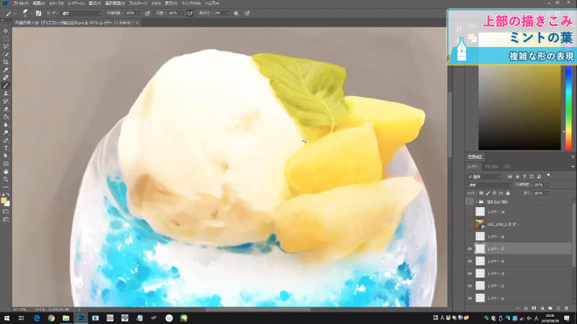The width and height of the screenshot is (577, 324).
Task: Open the brush opacity dropdown arrow
Action: (139, 13)
